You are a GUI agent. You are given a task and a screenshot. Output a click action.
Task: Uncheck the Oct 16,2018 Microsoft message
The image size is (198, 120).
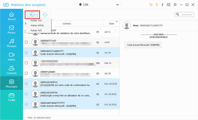tap(26, 104)
